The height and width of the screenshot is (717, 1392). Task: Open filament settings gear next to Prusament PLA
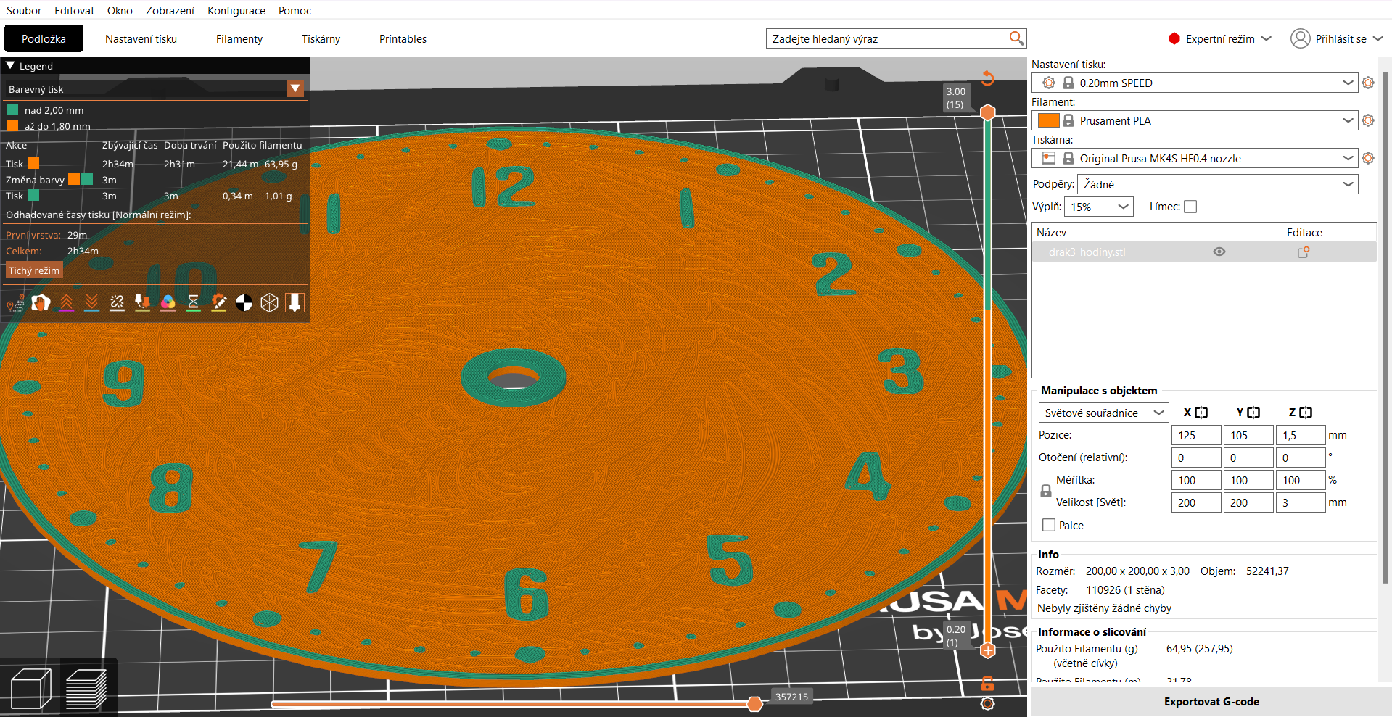pyautogui.click(x=1368, y=120)
